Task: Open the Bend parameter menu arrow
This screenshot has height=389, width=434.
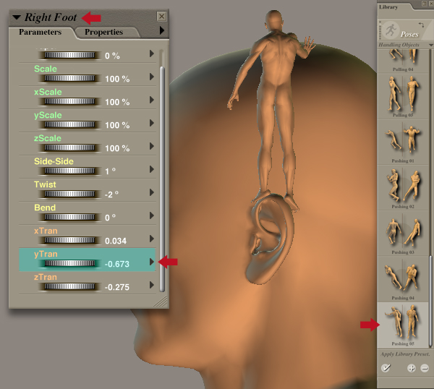Action: coord(152,215)
